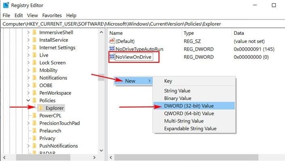Open the View menu
Viewport: 285px width, 161px height.
(x=32, y=15)
